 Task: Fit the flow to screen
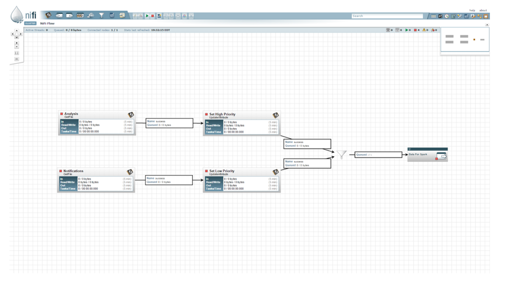[16, 53]
